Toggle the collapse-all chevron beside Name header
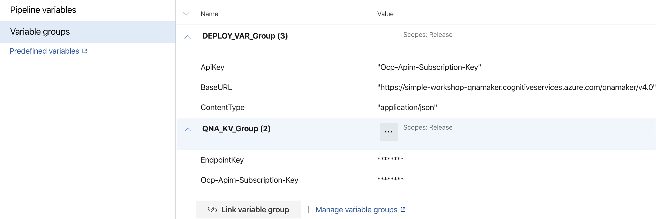Screen dimensions: 656x219 186,14
